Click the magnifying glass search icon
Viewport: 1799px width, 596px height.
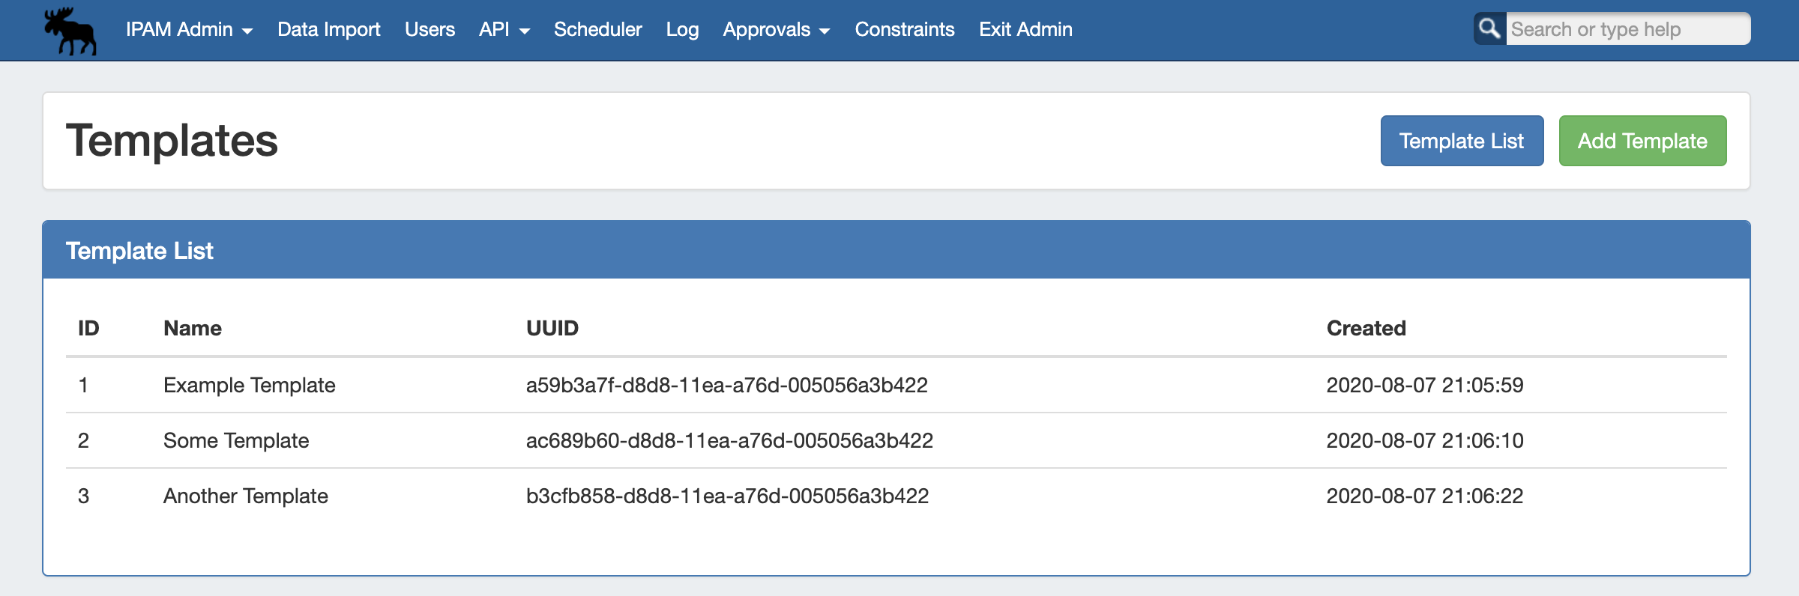pos(1489,29)
